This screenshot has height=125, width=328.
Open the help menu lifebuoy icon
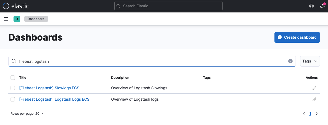pyautogui.click(x=311, y=6)
